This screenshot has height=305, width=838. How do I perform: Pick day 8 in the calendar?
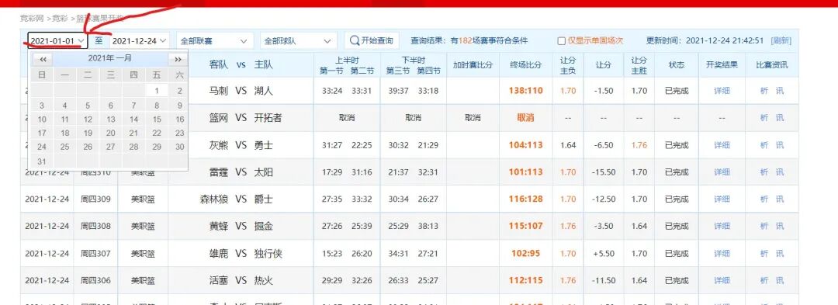coord(157,106)
